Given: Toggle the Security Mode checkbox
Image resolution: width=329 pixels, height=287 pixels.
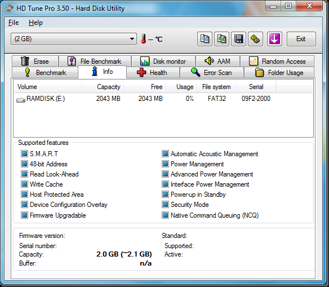Looking at the screenshot, I should tap(165, 204).
